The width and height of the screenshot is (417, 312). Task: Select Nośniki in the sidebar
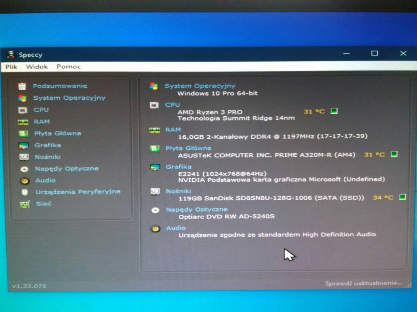pyautogui.click(x=48, y=157)
